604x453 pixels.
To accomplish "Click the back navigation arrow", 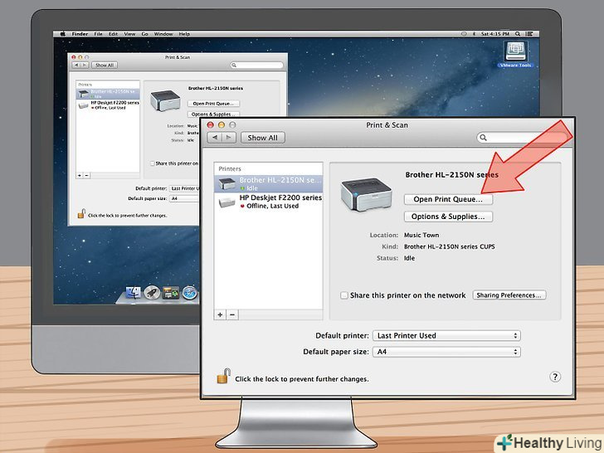I will tap(215, 138).
